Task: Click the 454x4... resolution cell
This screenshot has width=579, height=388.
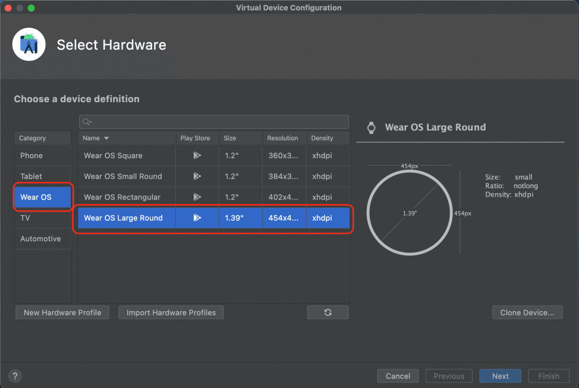Action: coord(283,218)
